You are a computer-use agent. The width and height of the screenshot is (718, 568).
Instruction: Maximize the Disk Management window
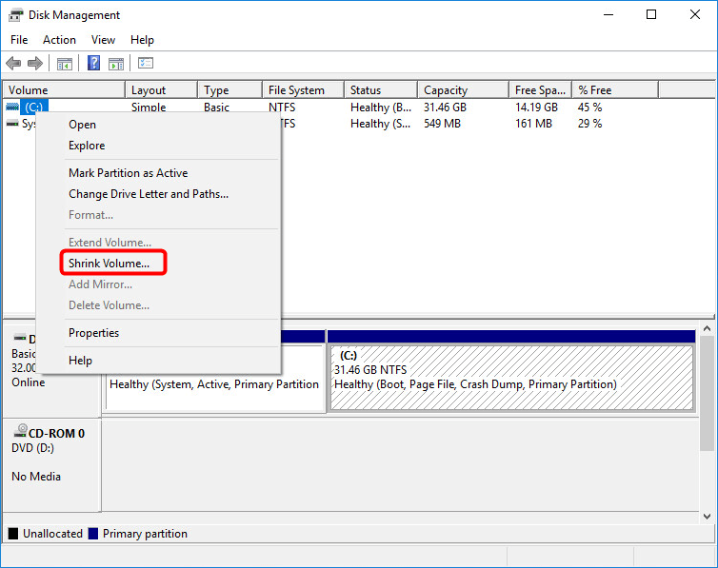[651, 14]
